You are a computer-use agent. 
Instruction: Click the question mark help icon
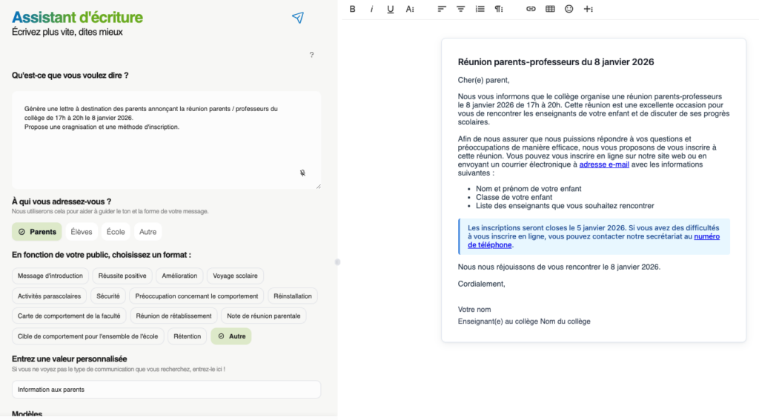click(311, 55)
